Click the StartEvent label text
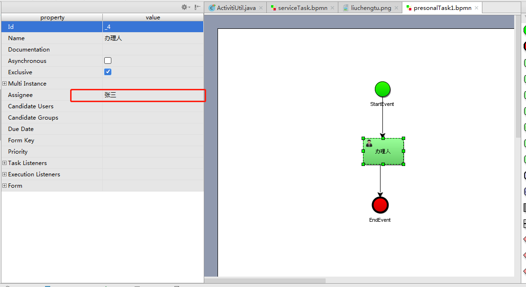This screenshot has height=287, width=526. (x=382, y=104)
